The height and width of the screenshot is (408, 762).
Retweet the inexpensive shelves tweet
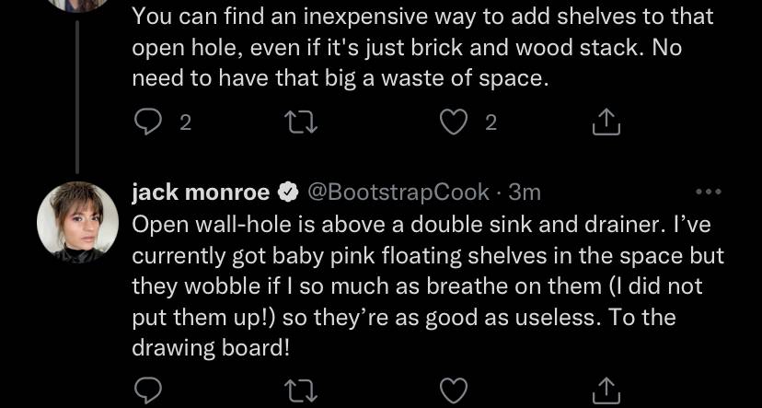pyautogui.click(x=301, y=122)
